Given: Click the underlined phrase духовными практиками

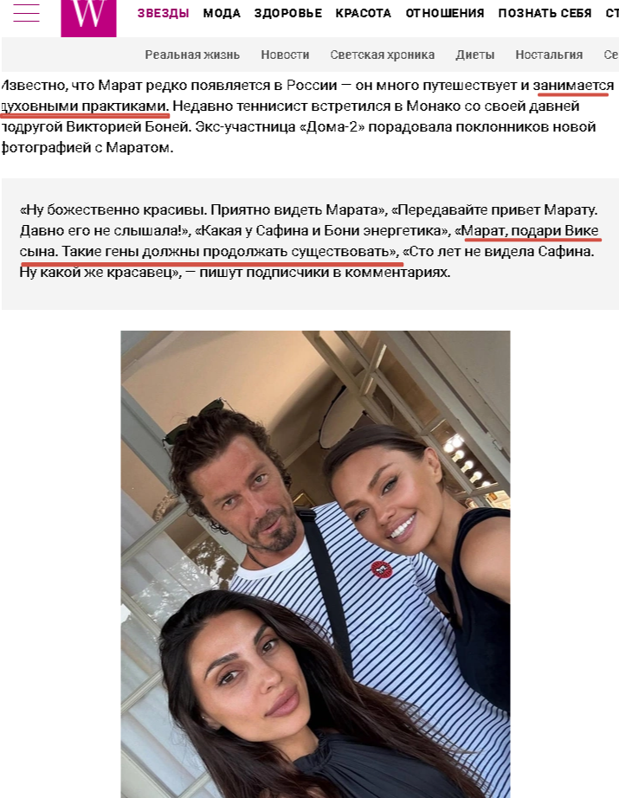Looking at the screenshot, I should pos(85,106).
